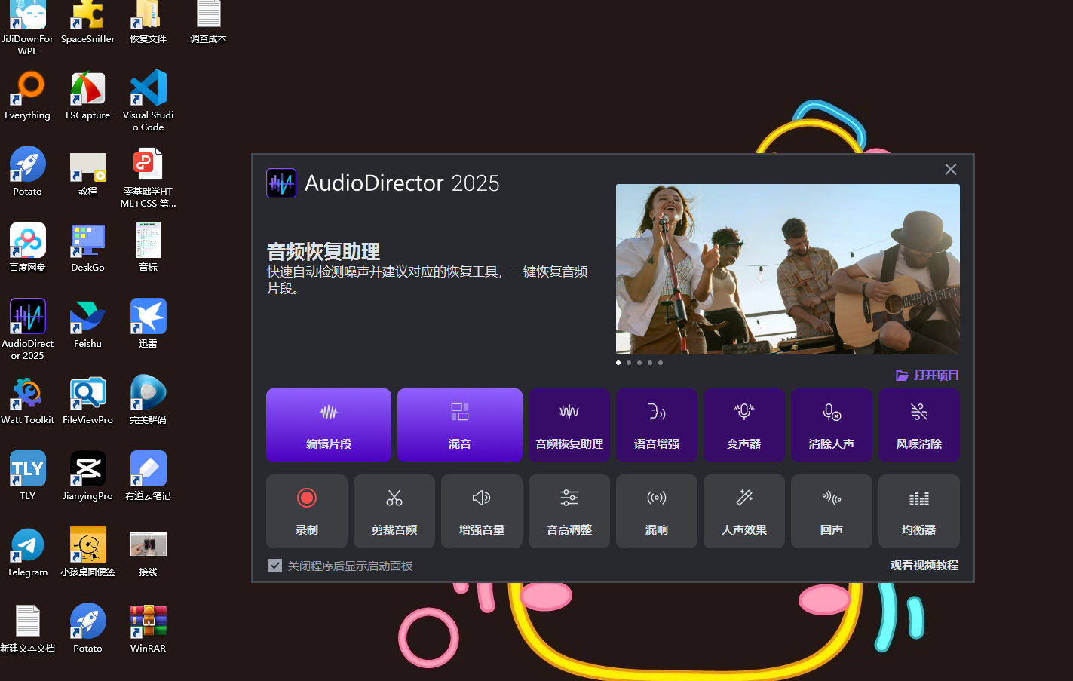Viewport: 1073px width, 681px height.
Task: Select the Everything desktop shortcut
Action: 28,95
